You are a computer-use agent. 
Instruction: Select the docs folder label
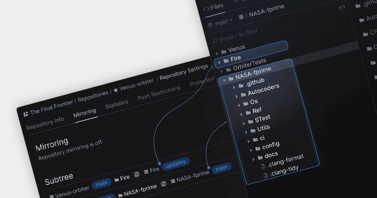point(271,154)
